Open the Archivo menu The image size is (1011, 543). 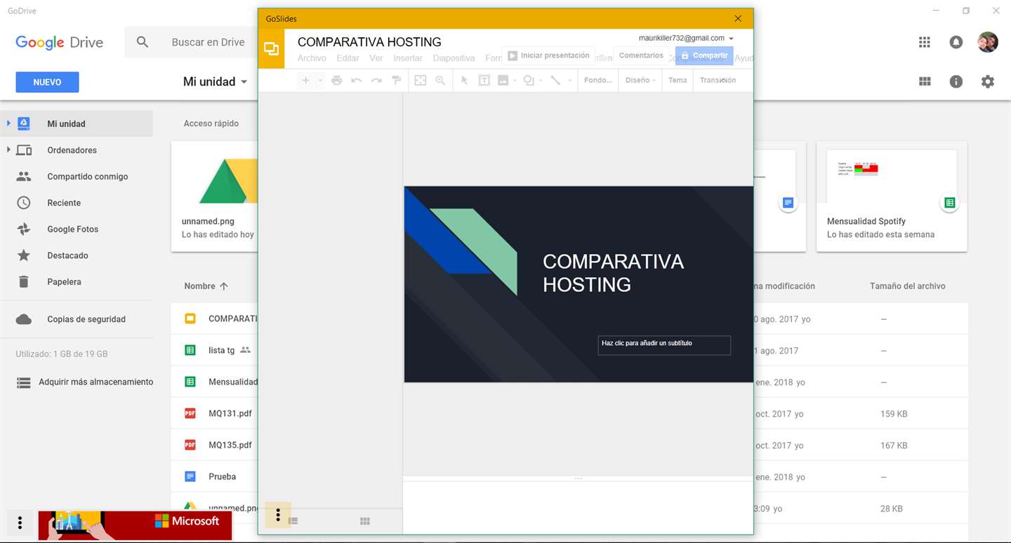[312, 58]
